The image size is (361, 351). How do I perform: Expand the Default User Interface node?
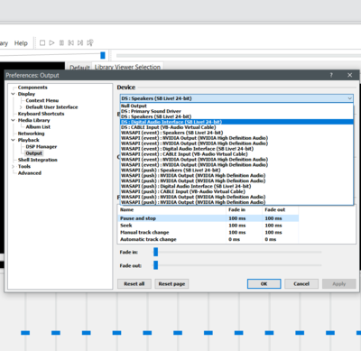click(21, 107)
